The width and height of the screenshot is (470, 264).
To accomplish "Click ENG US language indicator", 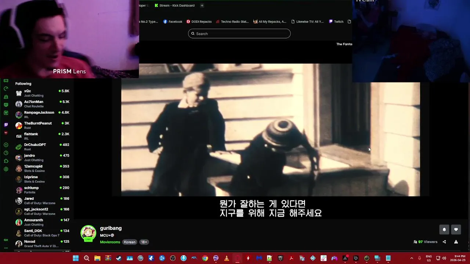I will click(x=429, y=258).
